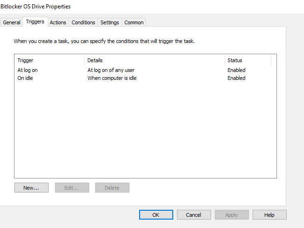Switch to the General tab
304x228 pixels.
click(12, 22)
